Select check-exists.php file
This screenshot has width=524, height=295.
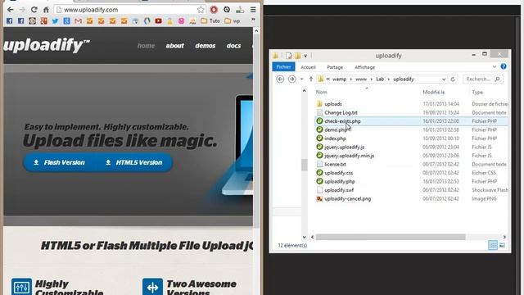342,121
